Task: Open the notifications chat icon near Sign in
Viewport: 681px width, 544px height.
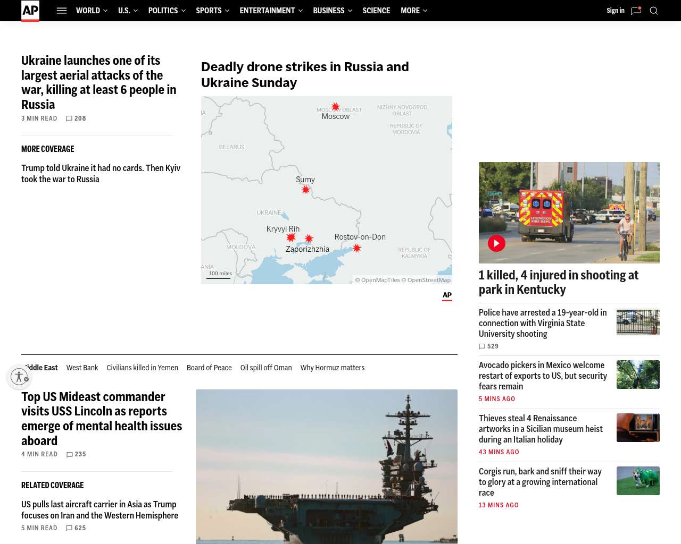Action: 636,11
